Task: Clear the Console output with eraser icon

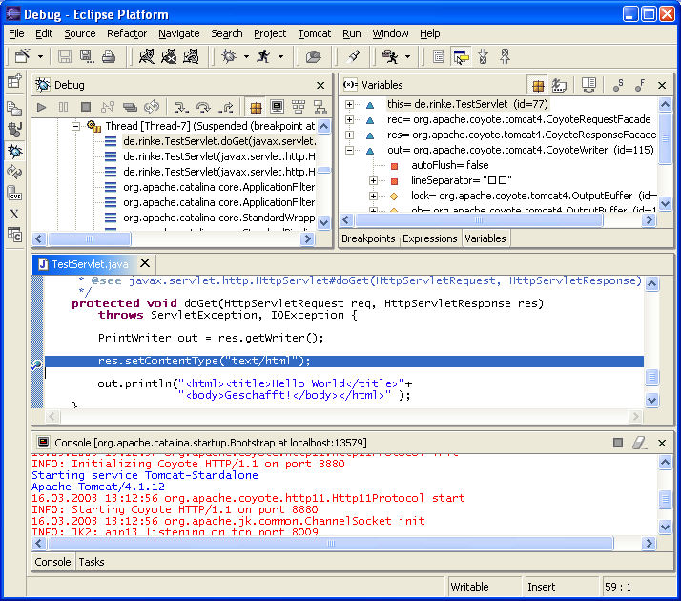Action: [640, 443]
